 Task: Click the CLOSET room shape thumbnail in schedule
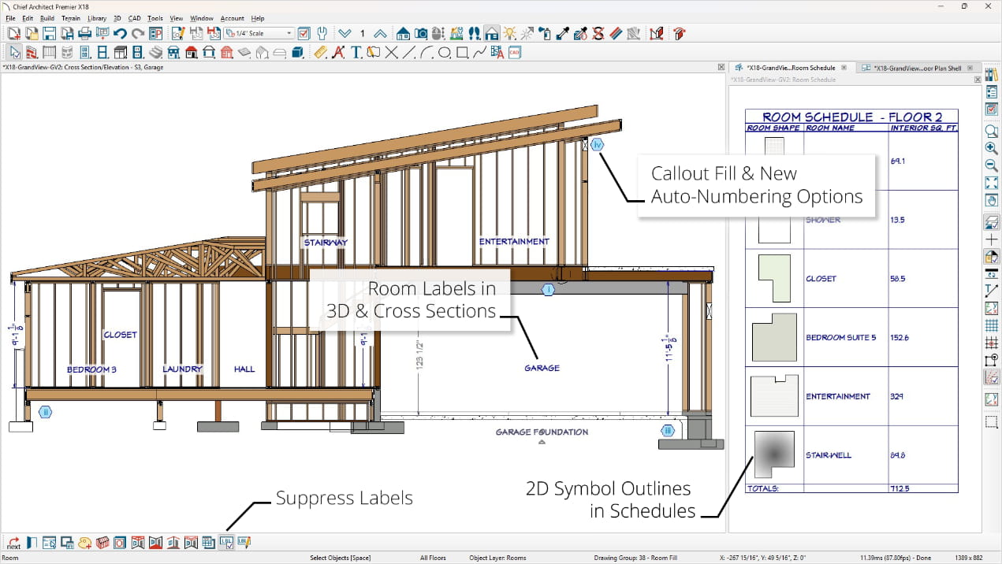(x=774, y=278)
